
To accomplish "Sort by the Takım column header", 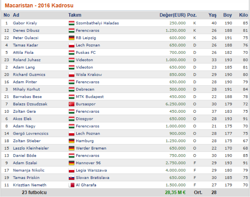I will (x=75, y=15).
